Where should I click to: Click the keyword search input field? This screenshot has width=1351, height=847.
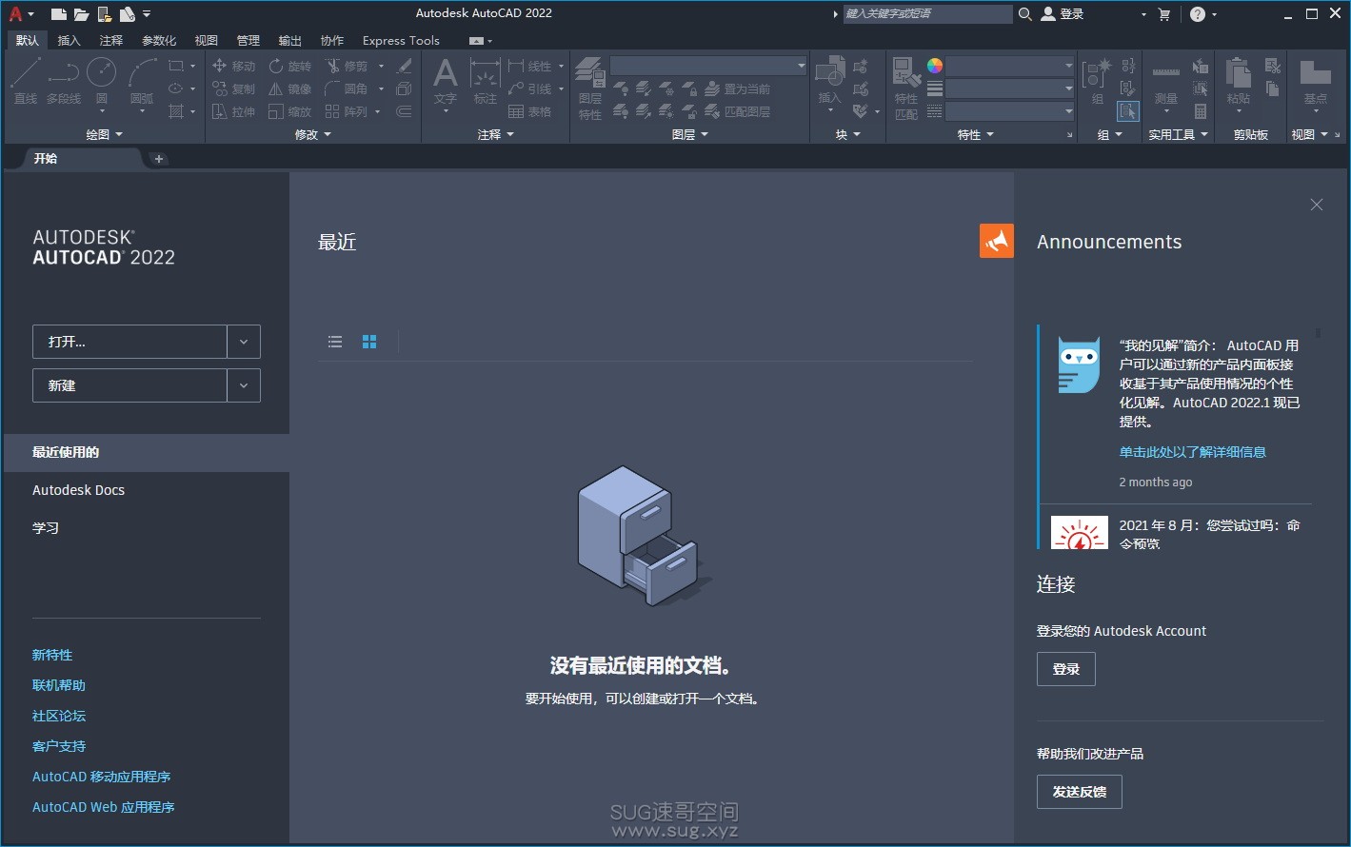click(928, 14)
